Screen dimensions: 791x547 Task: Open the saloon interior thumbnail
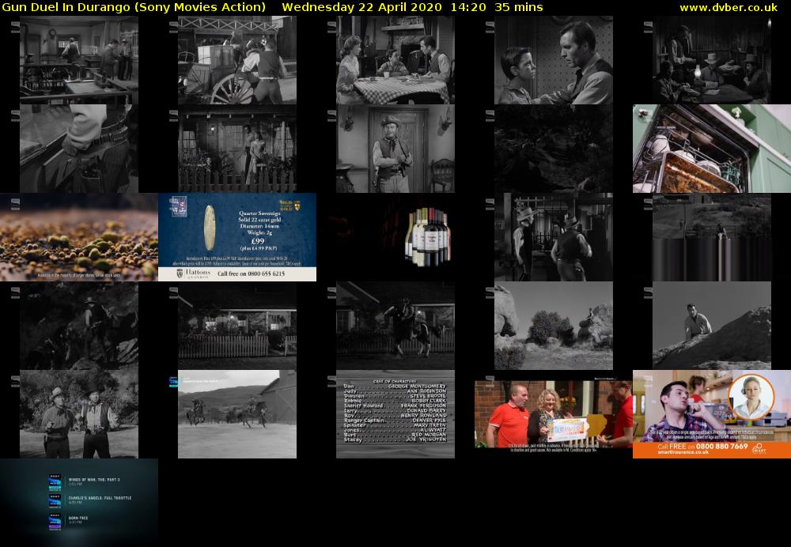[x=78, y=60]
